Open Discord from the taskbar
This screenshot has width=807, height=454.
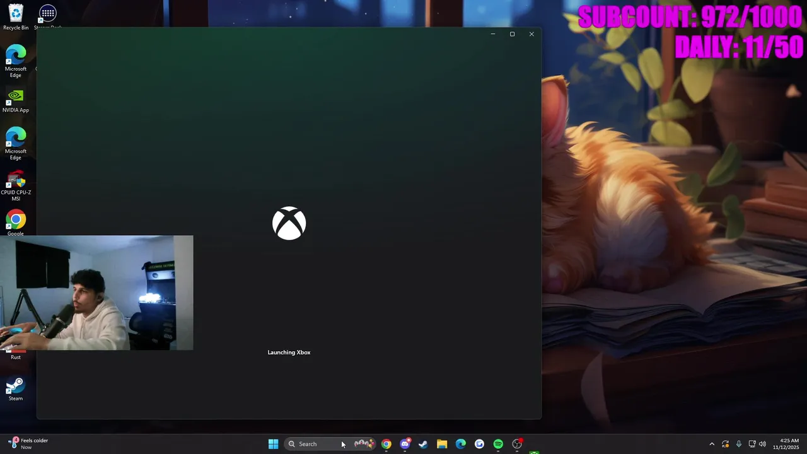coord(405,444)
